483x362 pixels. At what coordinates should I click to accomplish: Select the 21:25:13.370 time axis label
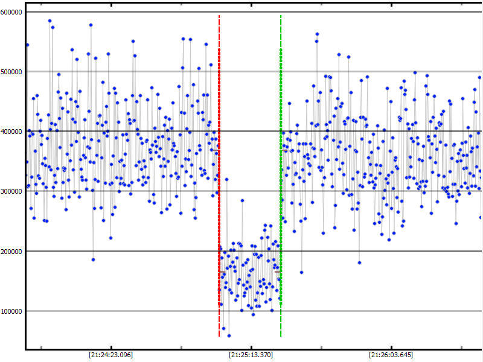(251, 355)
